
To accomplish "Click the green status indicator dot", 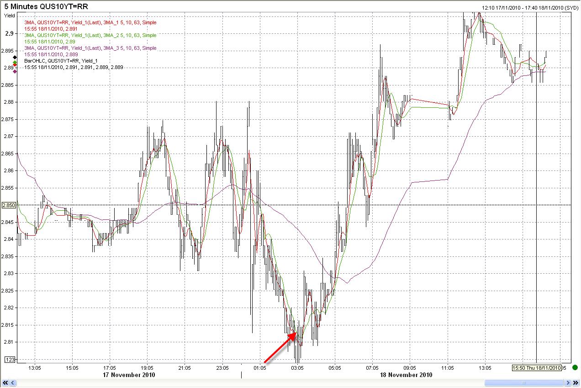I will [x=575, y=367].
